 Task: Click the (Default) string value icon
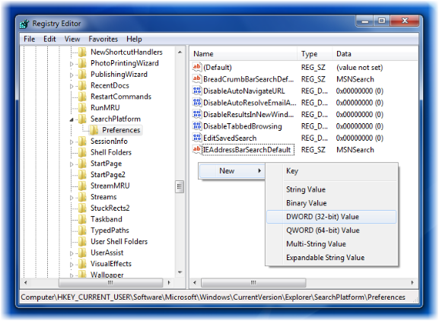point(197,67)
